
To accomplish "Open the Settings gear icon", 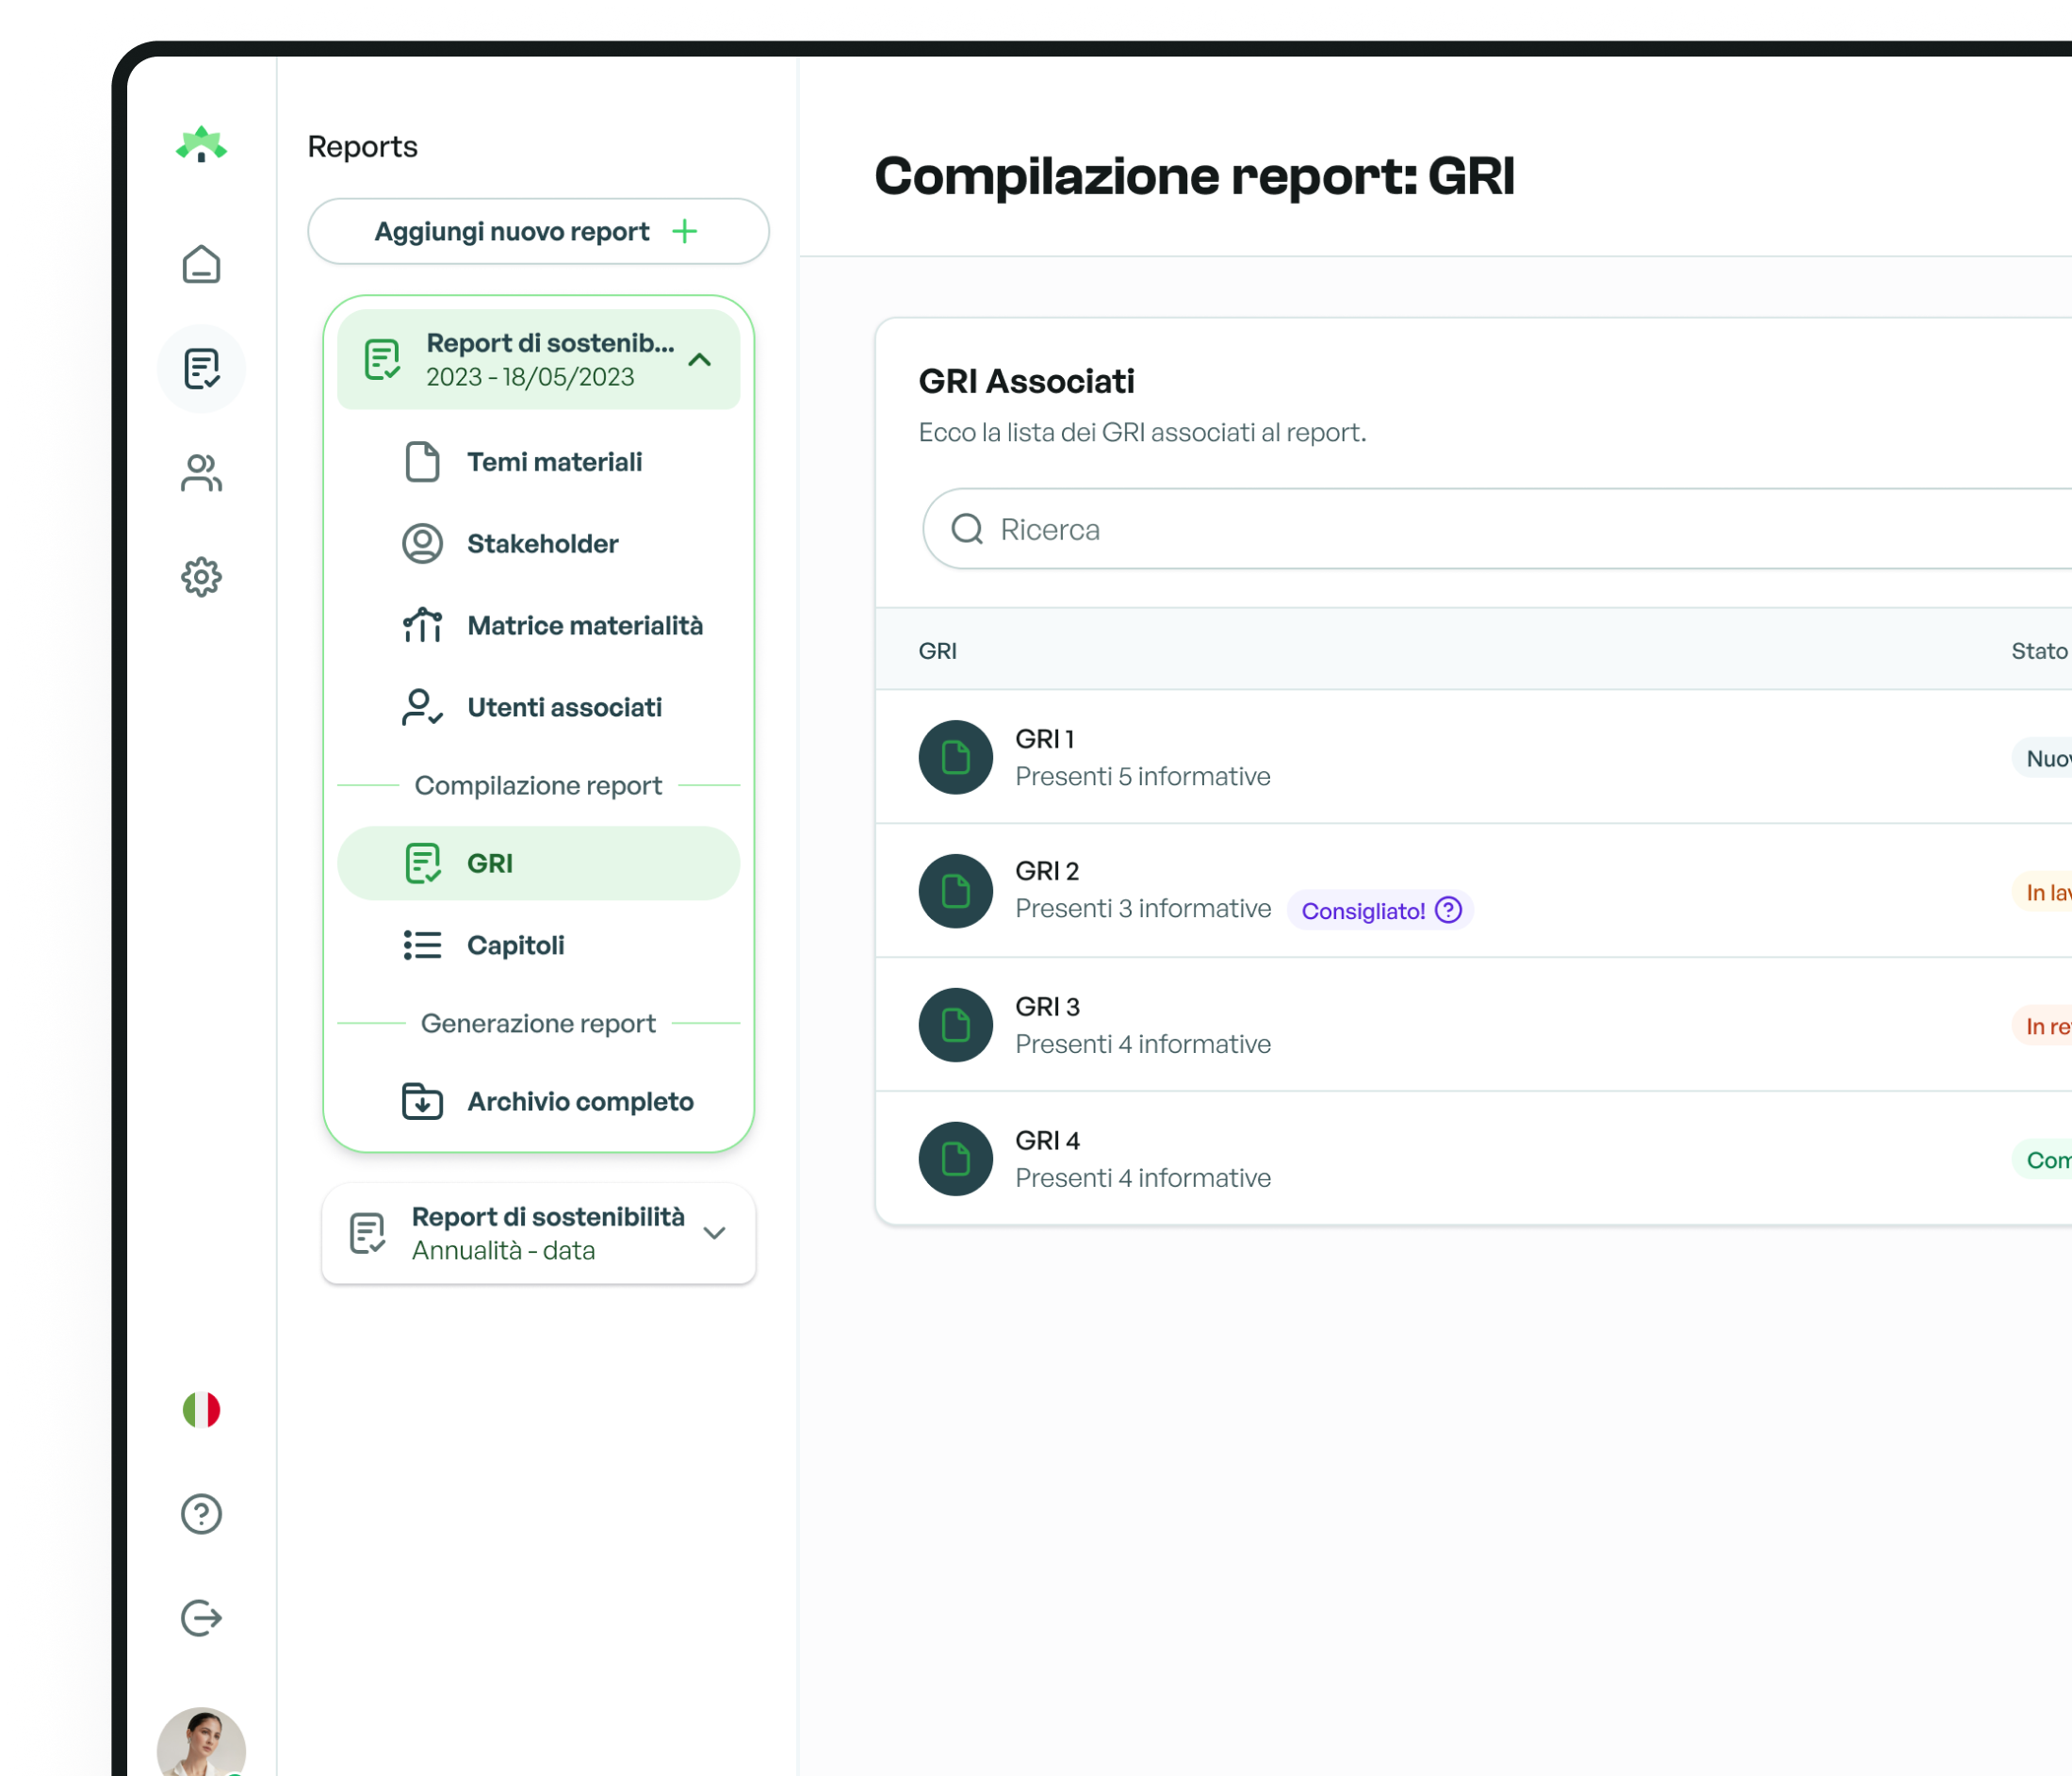I will (201, 577).
